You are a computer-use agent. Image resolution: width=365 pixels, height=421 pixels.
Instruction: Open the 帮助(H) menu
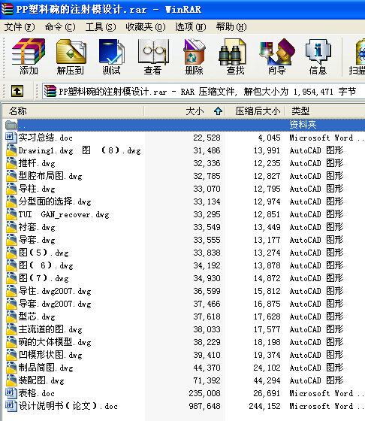point(231,27)
